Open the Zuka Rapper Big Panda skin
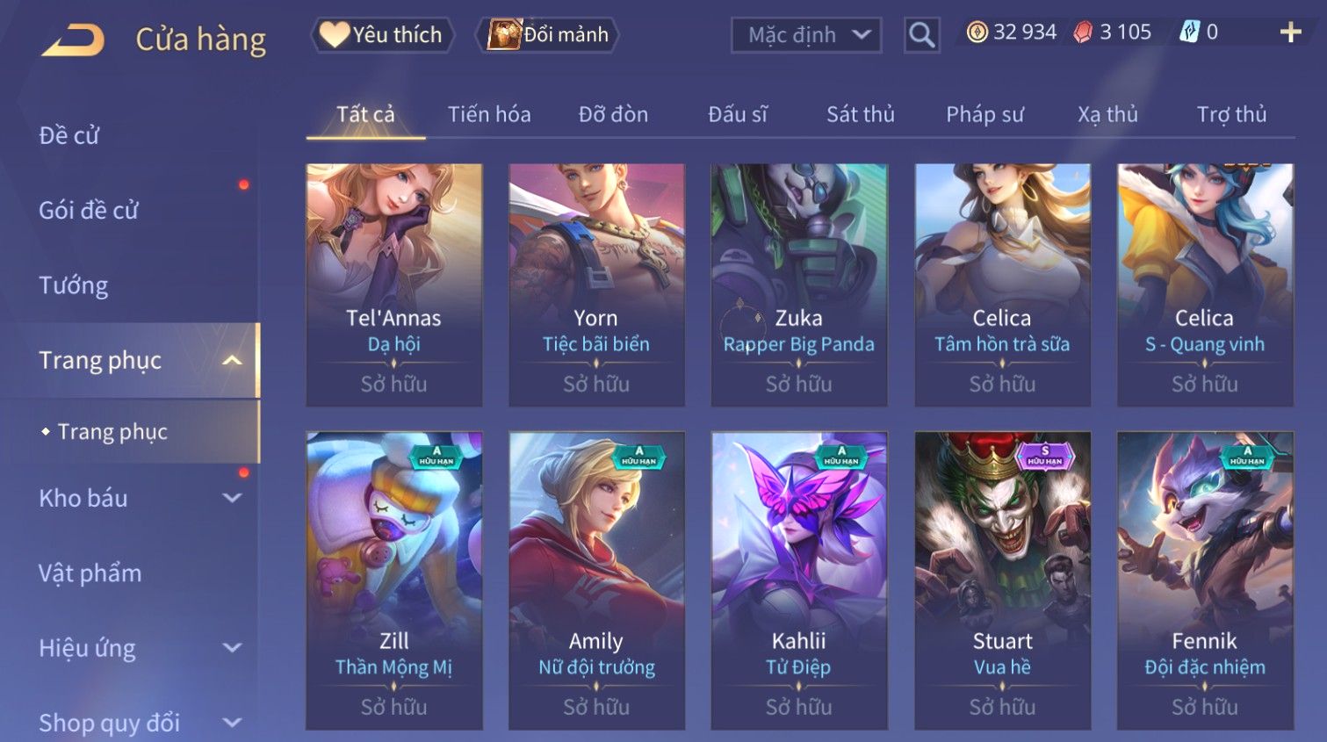Image resolution: width=1327 pixels, height=742 pixels. 799,285
